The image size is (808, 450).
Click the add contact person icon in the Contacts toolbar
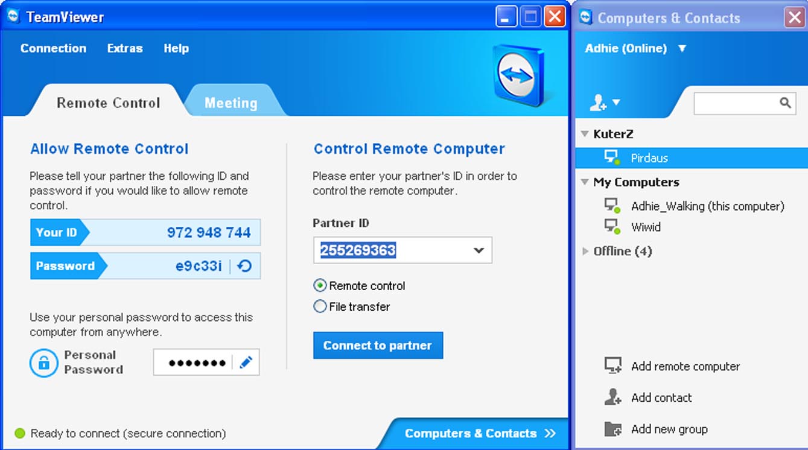[598, 103]
